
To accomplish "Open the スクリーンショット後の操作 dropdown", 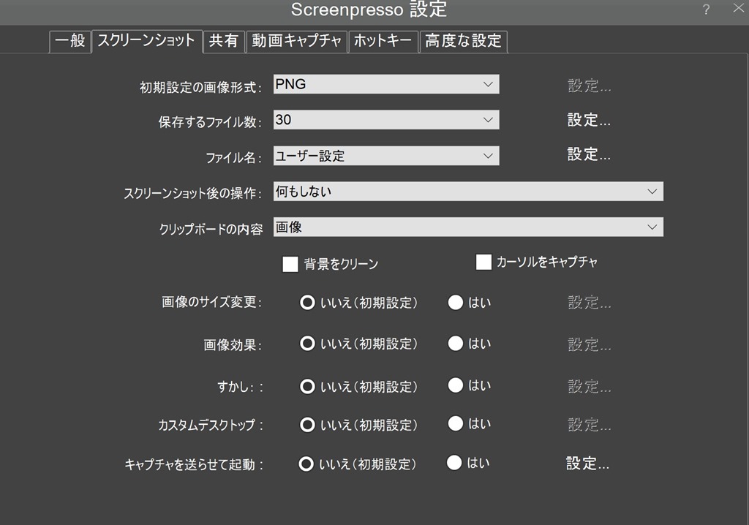I will tap(468, 192).
